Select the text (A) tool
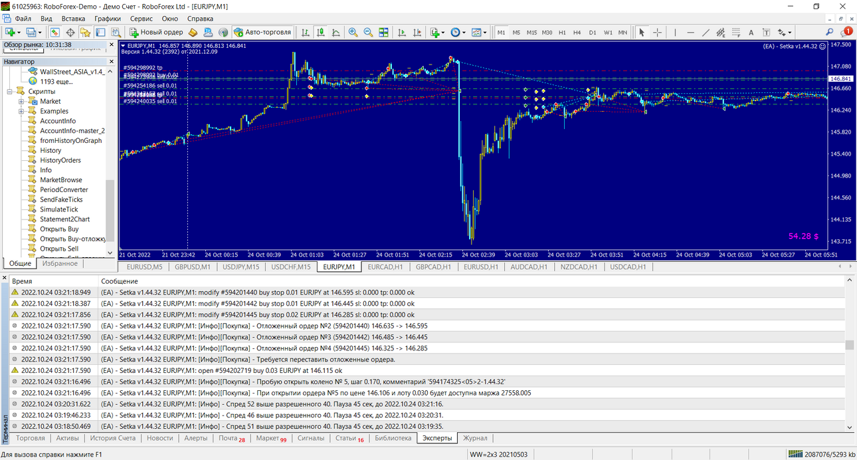The height and width of the screenshot is (460, 857). click(751, 32)
